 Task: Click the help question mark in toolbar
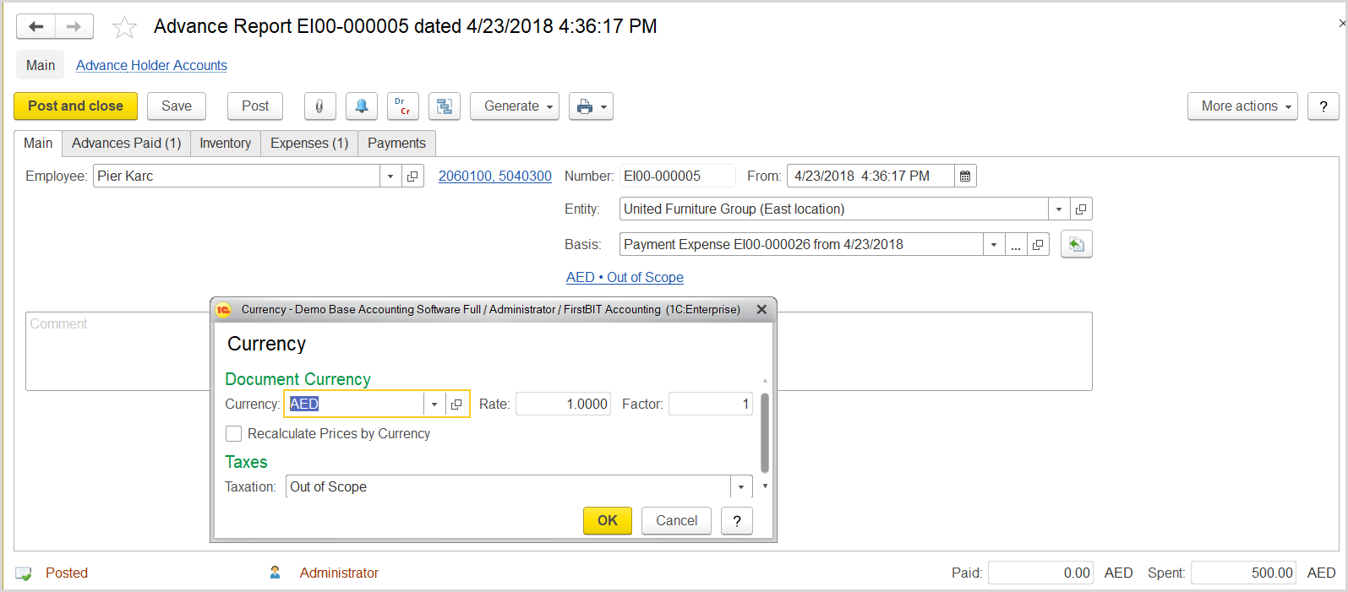coord(1323,106)
